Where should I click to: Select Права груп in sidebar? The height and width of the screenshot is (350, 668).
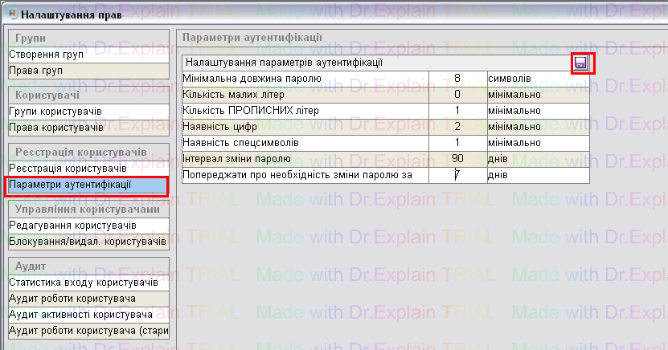click(x=87, y=70)
